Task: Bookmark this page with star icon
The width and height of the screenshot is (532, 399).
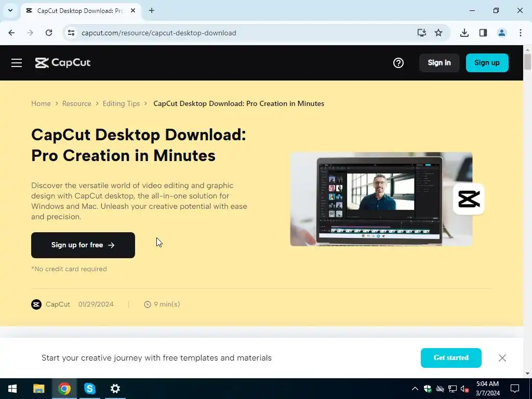Action: 438,33
